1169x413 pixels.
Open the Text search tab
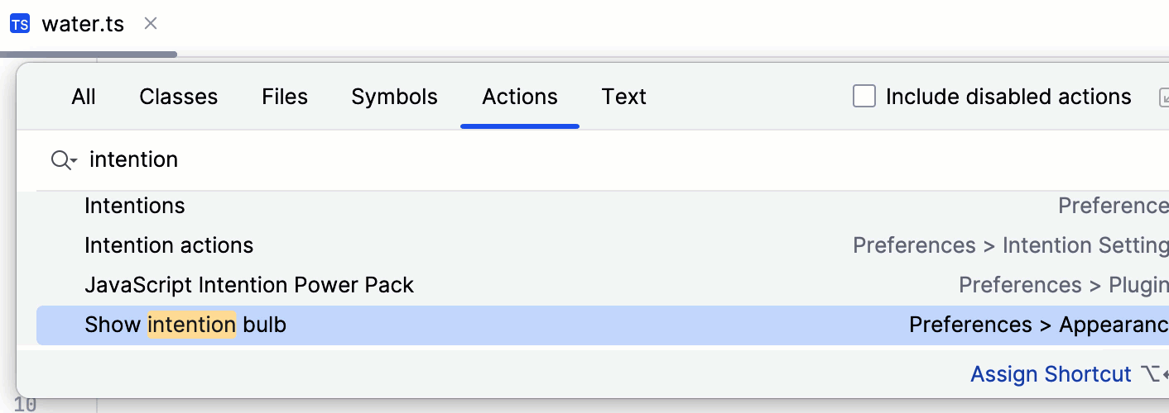click(x=623, y=97)
